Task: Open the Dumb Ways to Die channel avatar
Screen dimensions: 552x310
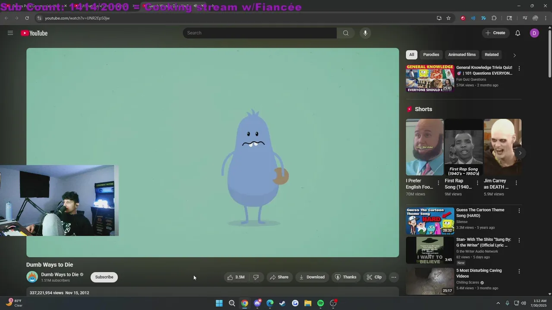Action: [x=32, y=277]
